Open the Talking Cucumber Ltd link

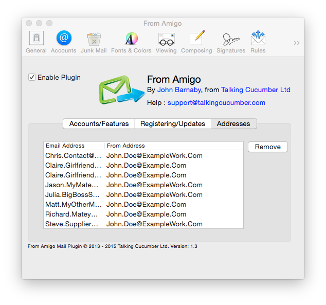click(256, 90)
